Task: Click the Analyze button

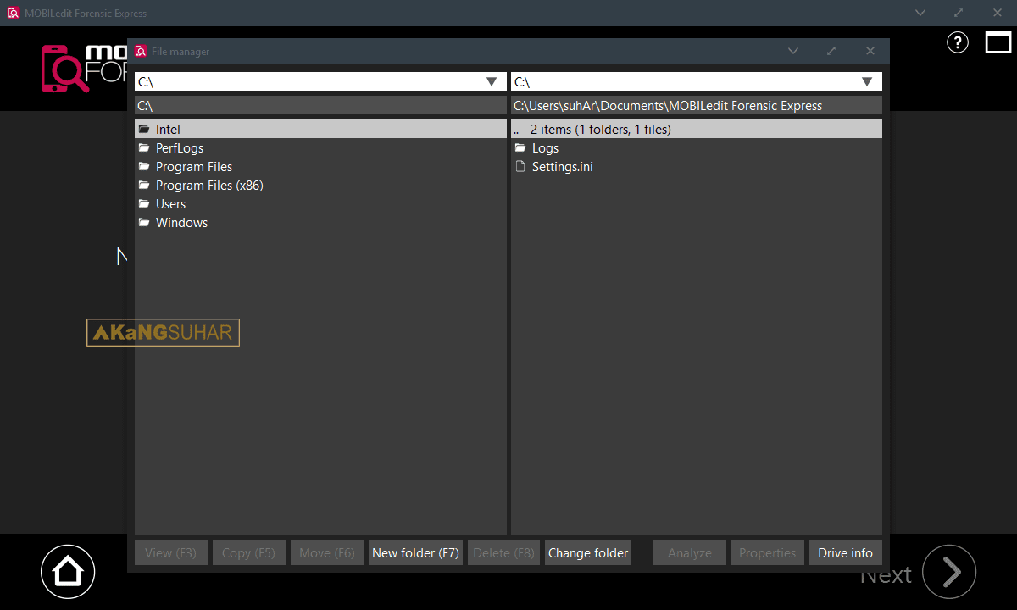Action: click(690, 552)
